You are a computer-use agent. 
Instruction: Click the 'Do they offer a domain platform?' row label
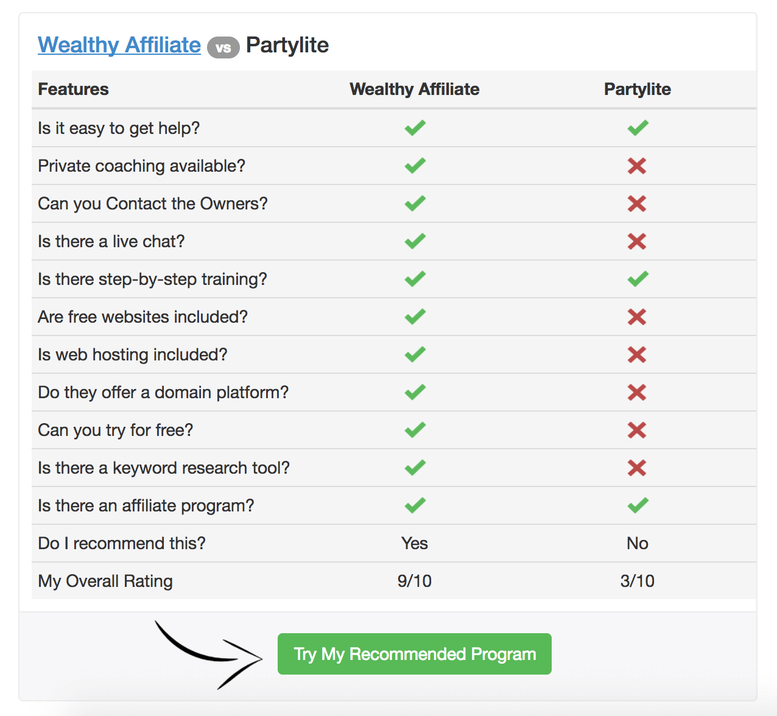click(x=163, y=392)
